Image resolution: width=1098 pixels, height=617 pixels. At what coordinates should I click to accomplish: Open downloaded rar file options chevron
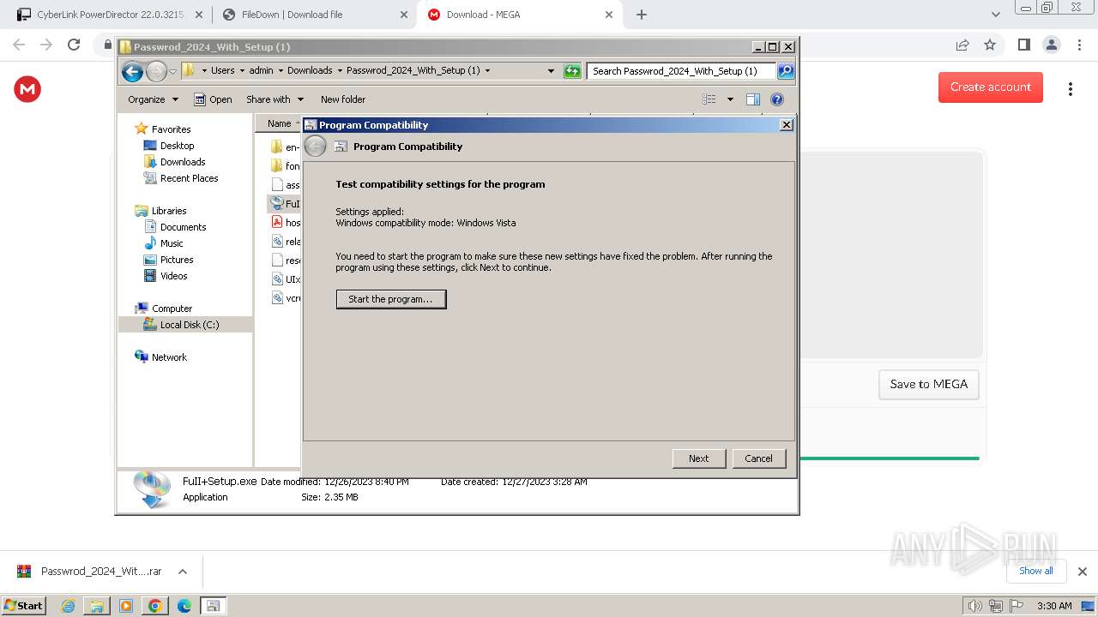point(182,572)
